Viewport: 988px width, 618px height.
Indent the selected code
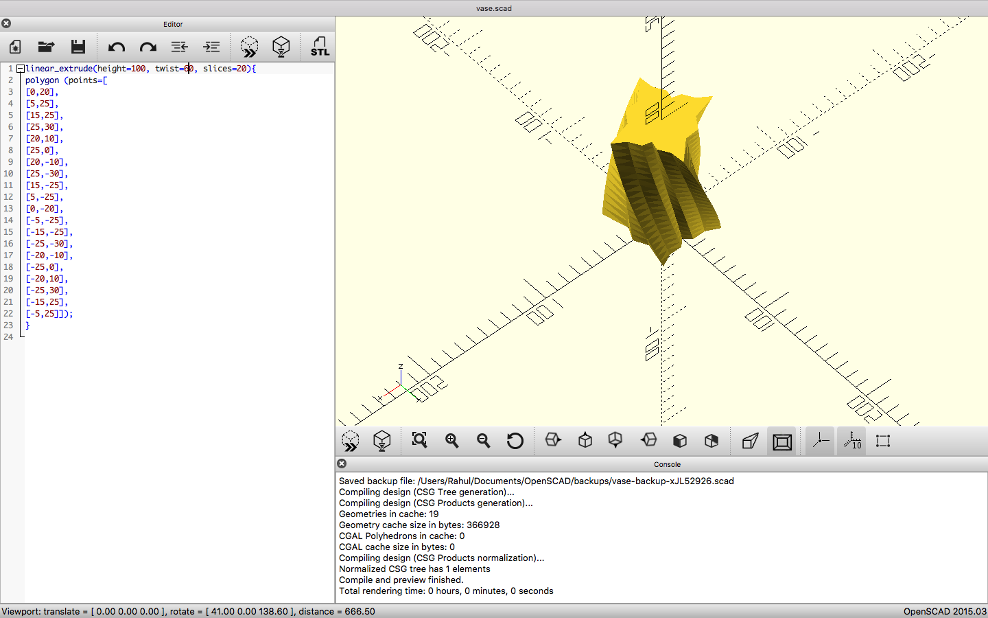point(211,47)
